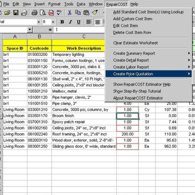Screen dimensions: 195x195
Task: Click the Copy icon
Action: pos(78,12)
